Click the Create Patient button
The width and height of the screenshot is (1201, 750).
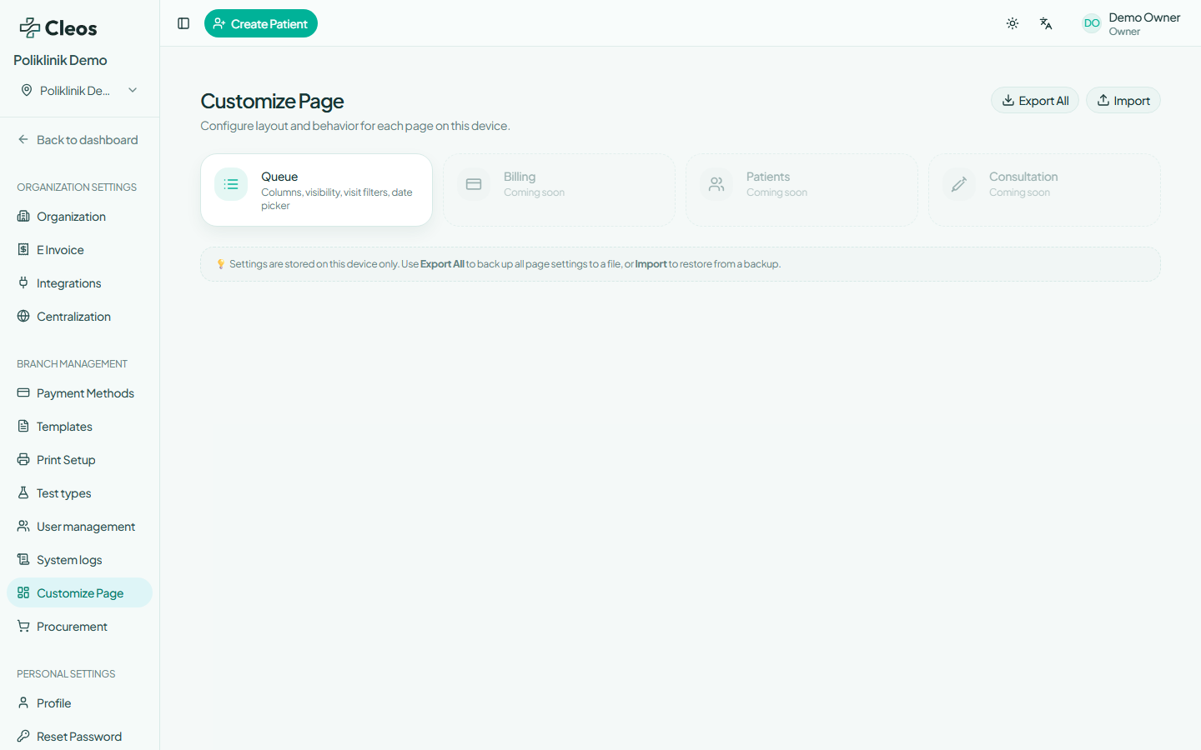click(x=261, y=23)
